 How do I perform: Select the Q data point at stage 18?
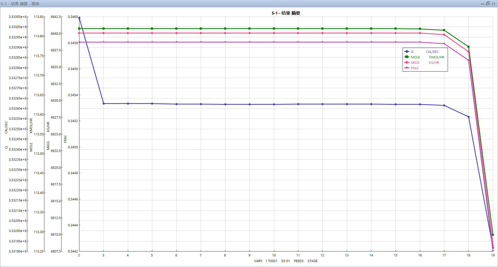coord(468,117)
